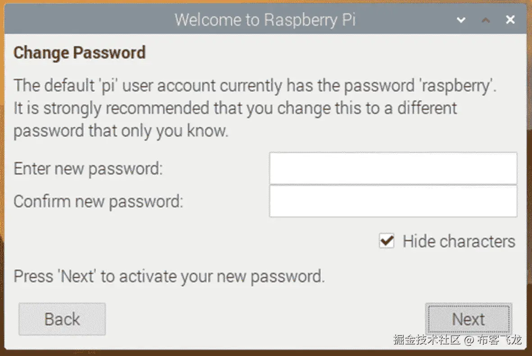The height and width of the screenshot is (356, 532).
Task: Click the greyed-out maximize arrow icon
Action: 486,20
